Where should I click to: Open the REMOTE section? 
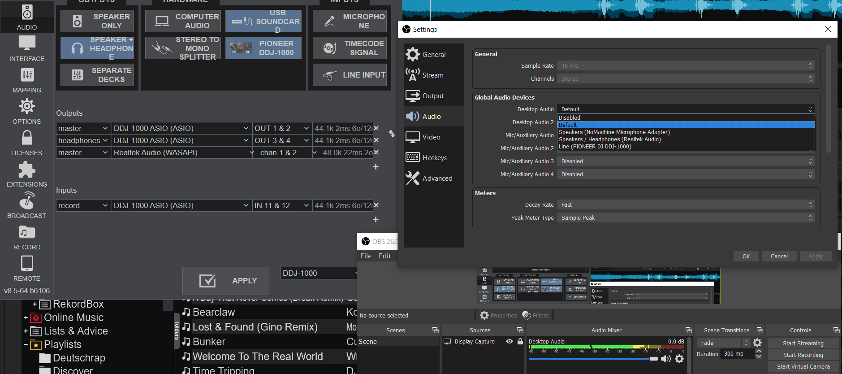click(27, 268)
